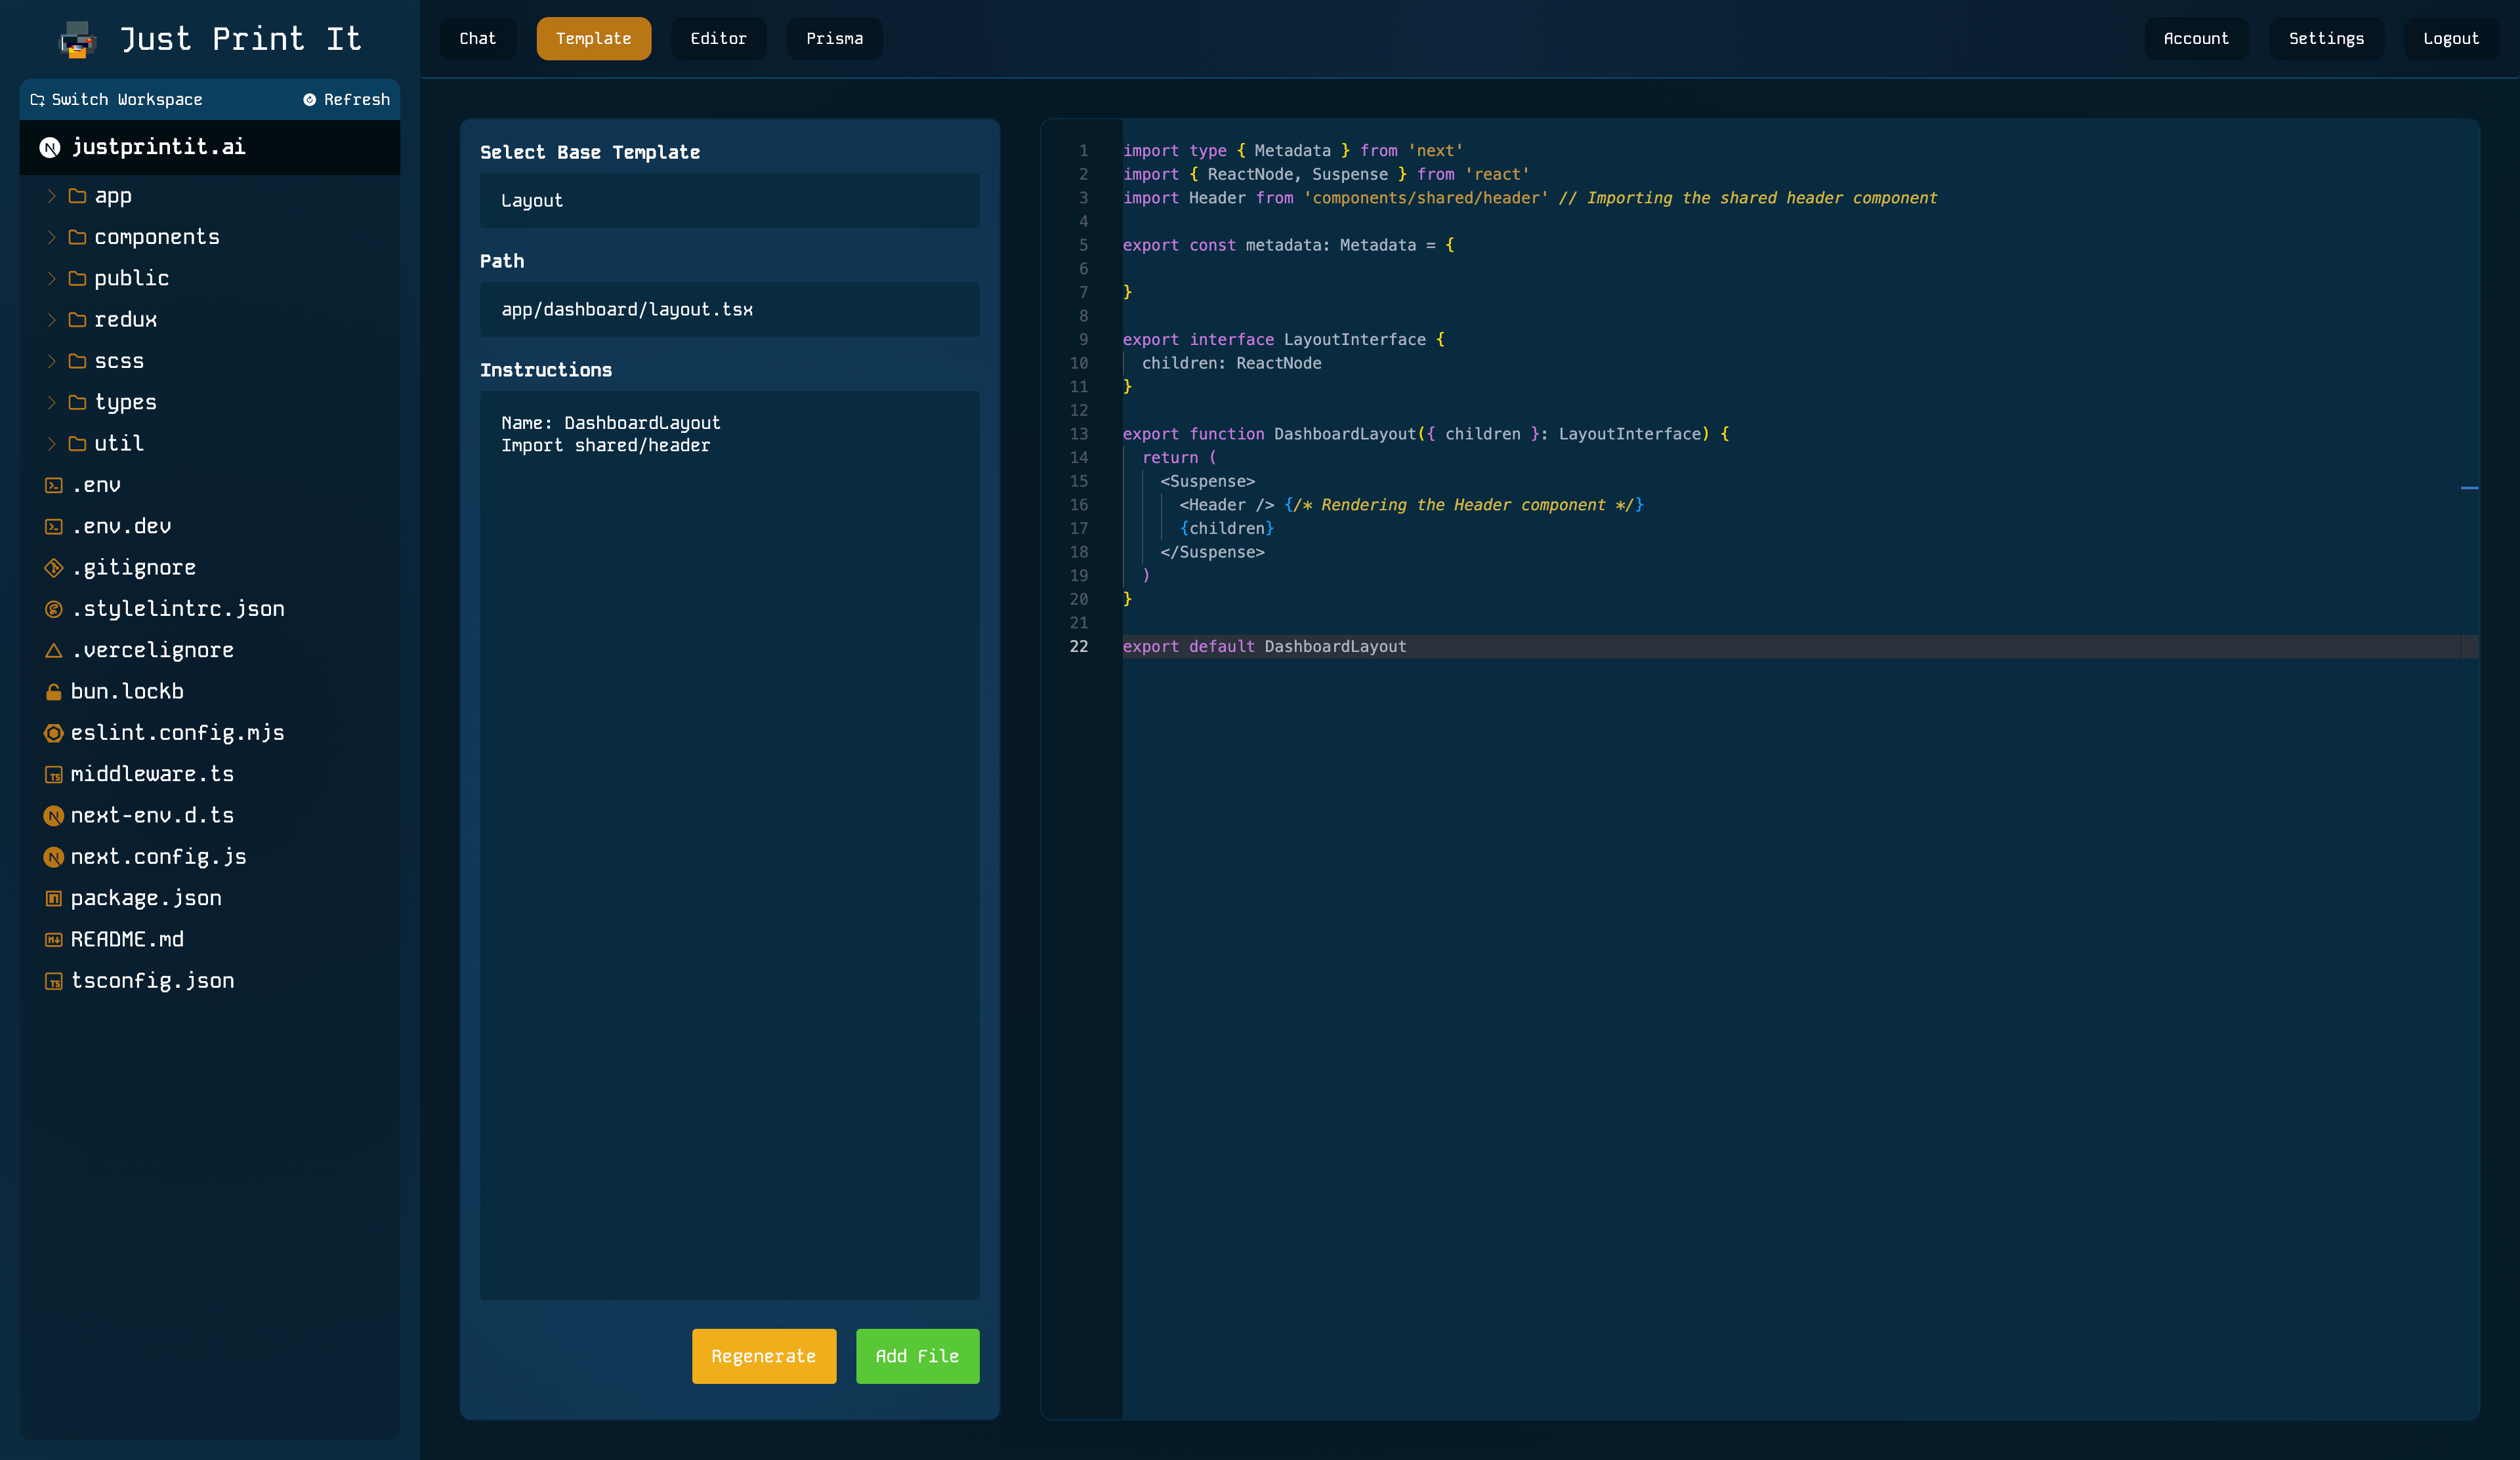Click the Chat navigation tab
This screenshot has height=1460, width=2520.
(x=476, y=38)
